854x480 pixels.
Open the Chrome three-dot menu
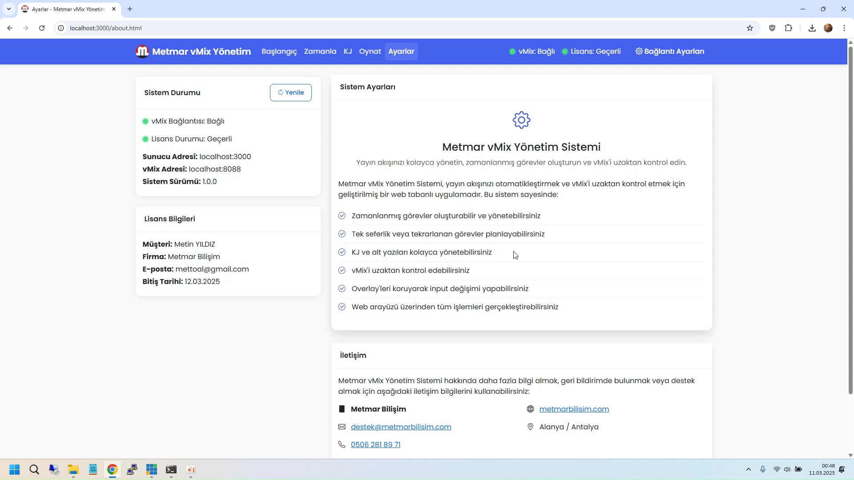point(844,28)
